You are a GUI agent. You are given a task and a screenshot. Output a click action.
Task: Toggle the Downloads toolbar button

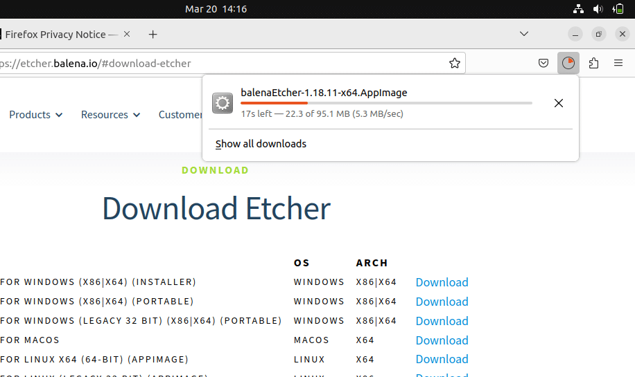coord(568,63)
